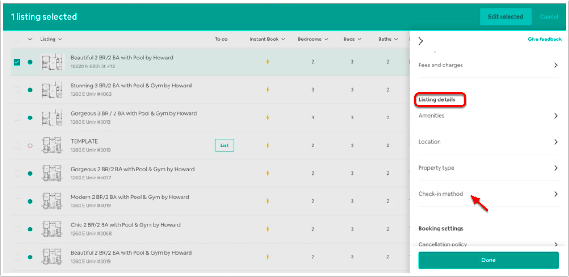Expand the Amenities setting
The width and height of the screenshot is (569, 277).
(x=488, y=116)
